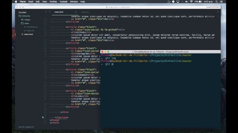Switch to the styles.css tab
This screenshot has width=238, height=133.
tap(85, 12)
